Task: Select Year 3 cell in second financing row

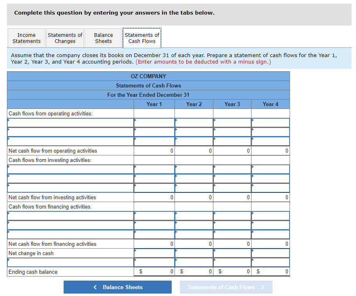Action: (x=232, y=225)
